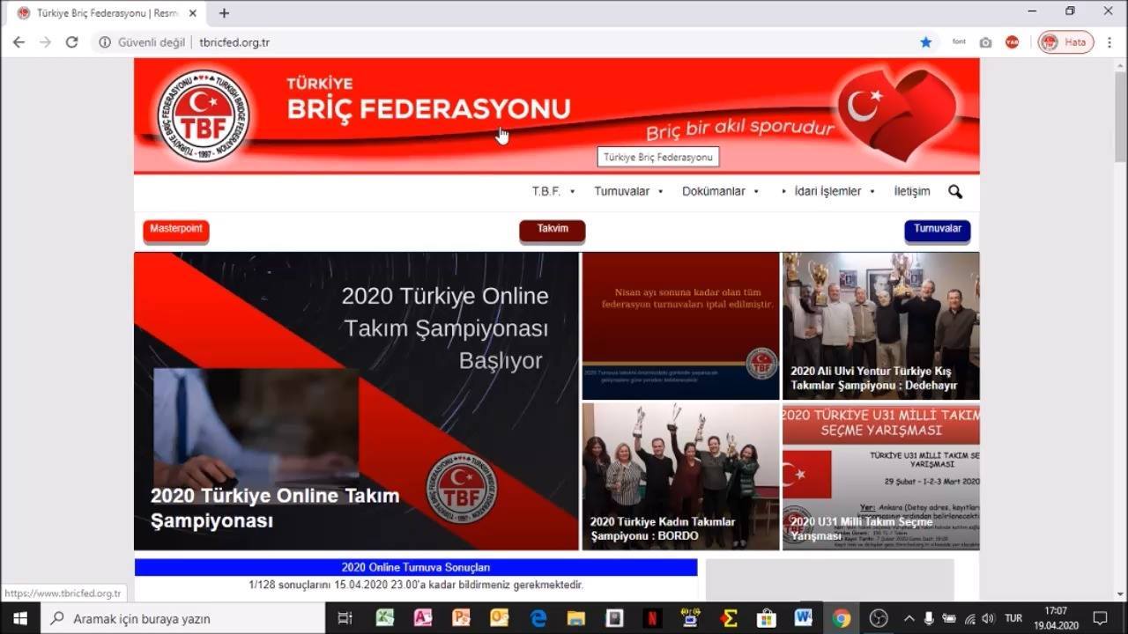The height and width of the screenshot is (634, 1128).
Task: Click the 'Briç bir akıl sporudur' slogan
Action: point(740,130)
